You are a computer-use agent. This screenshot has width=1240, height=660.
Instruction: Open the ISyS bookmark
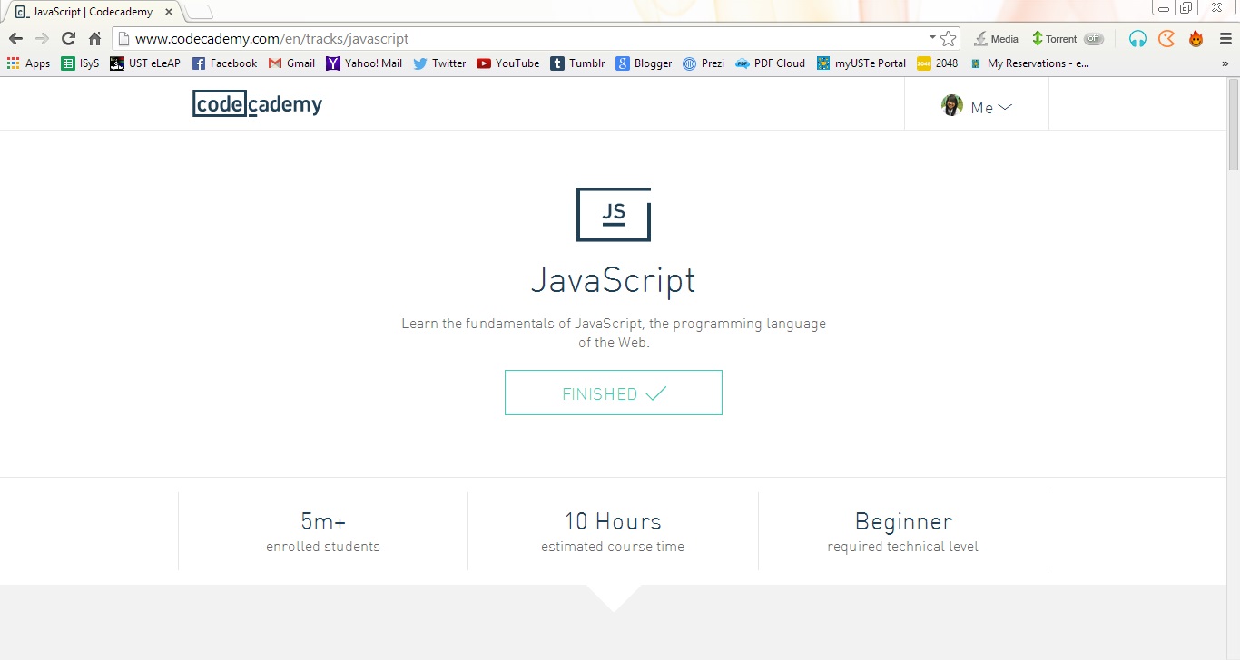[80, 63]
